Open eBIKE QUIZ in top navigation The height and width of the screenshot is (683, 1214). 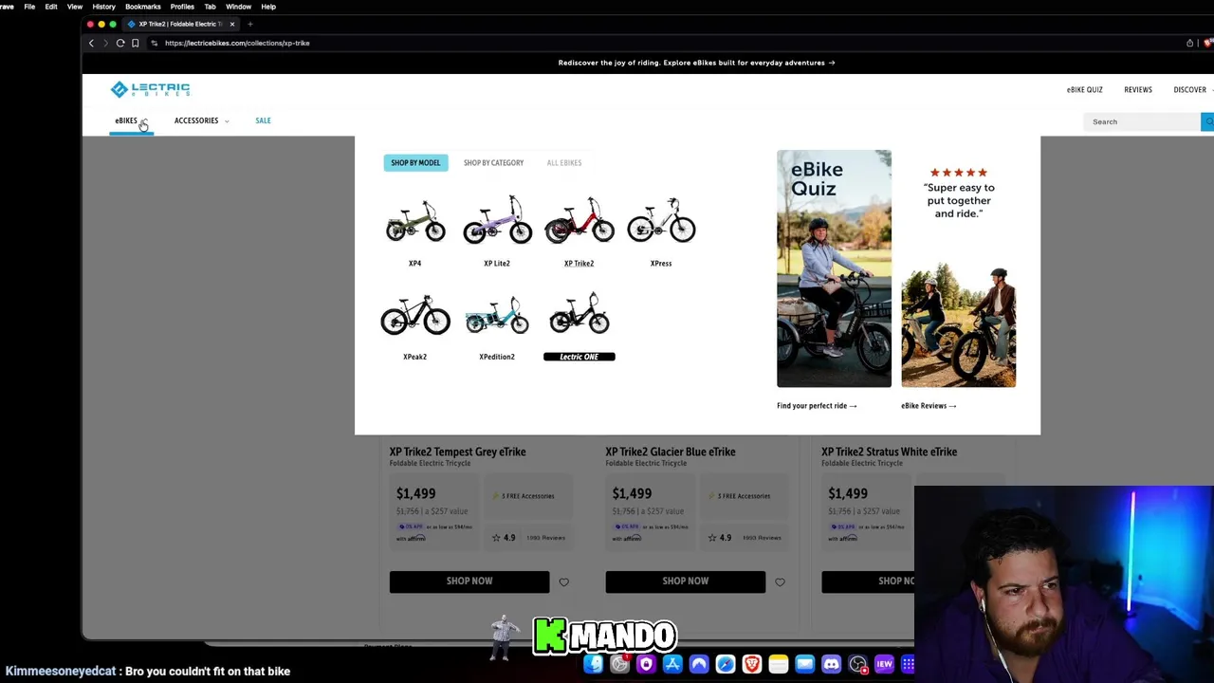click(1084, 90)
